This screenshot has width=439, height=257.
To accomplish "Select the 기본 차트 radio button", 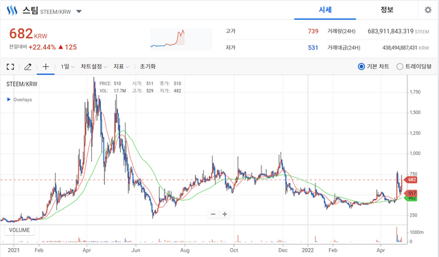I will point(361,66).
